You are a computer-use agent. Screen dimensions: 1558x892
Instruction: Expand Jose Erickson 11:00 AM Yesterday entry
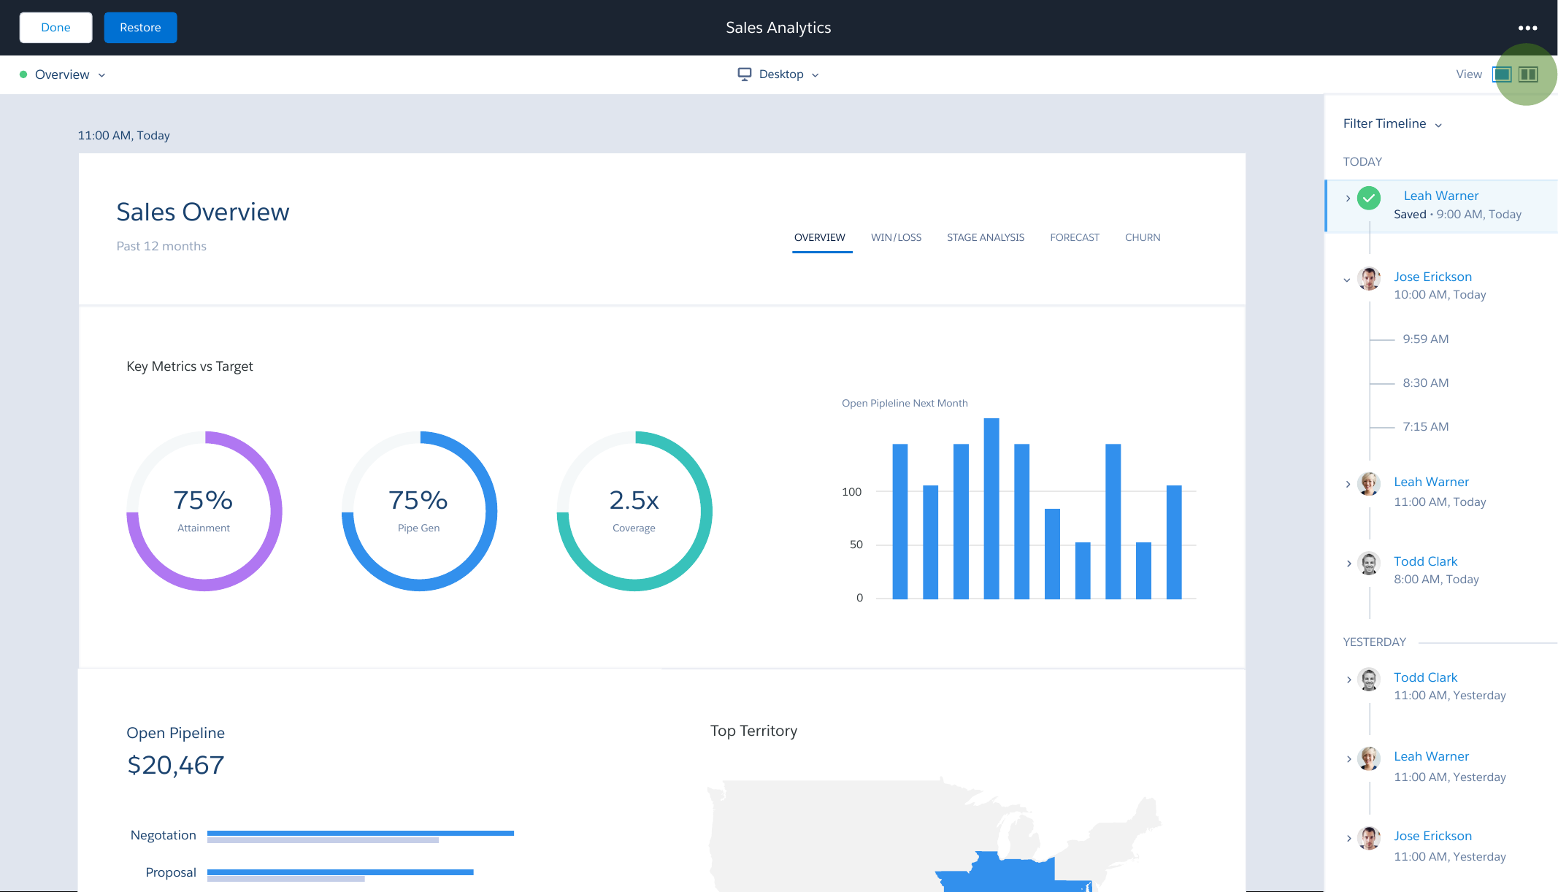[1348, 839]
